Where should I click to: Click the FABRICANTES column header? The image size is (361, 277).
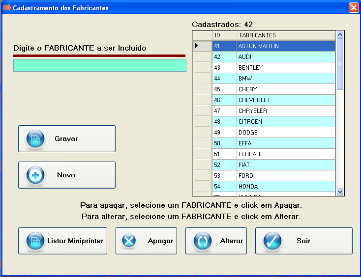click(286, 35)
